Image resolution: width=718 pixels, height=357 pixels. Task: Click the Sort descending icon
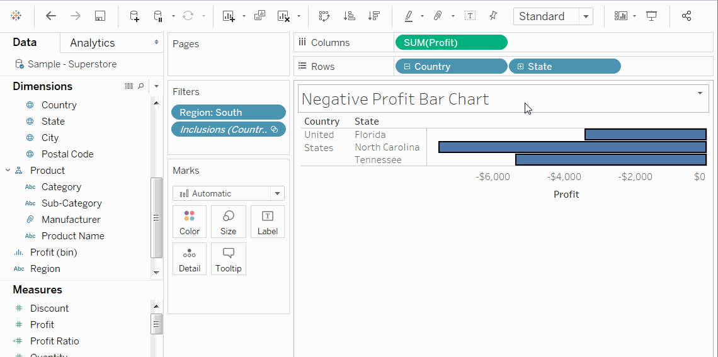[374, 16]
